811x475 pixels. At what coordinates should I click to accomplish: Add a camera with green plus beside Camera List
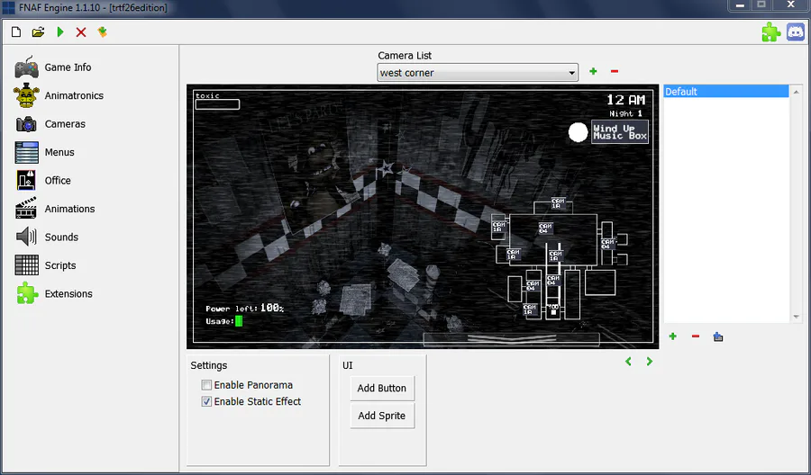593,71
